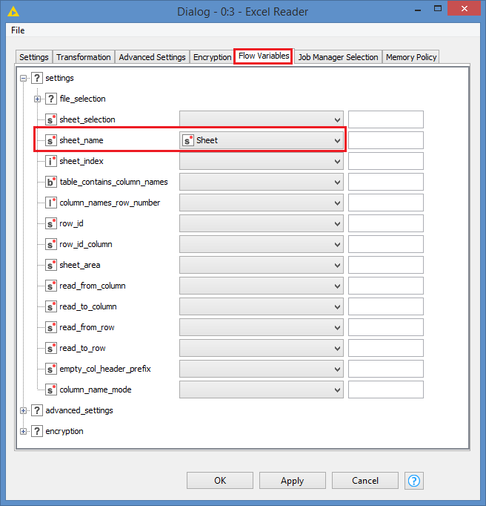486x506 pixels.
Task: Switch to the Job Manager Selection tab
Action: [338, 57]
